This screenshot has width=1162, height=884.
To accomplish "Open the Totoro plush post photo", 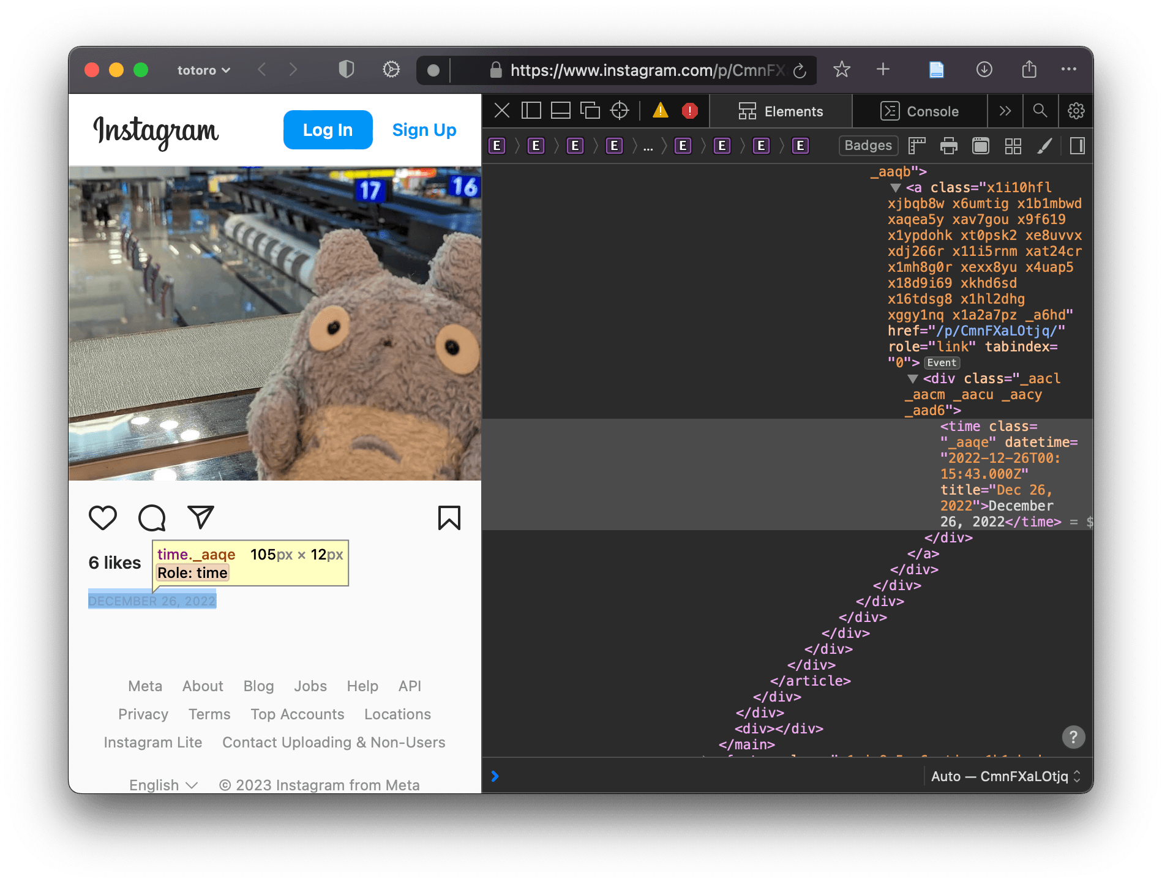I will tap(275, 323).
